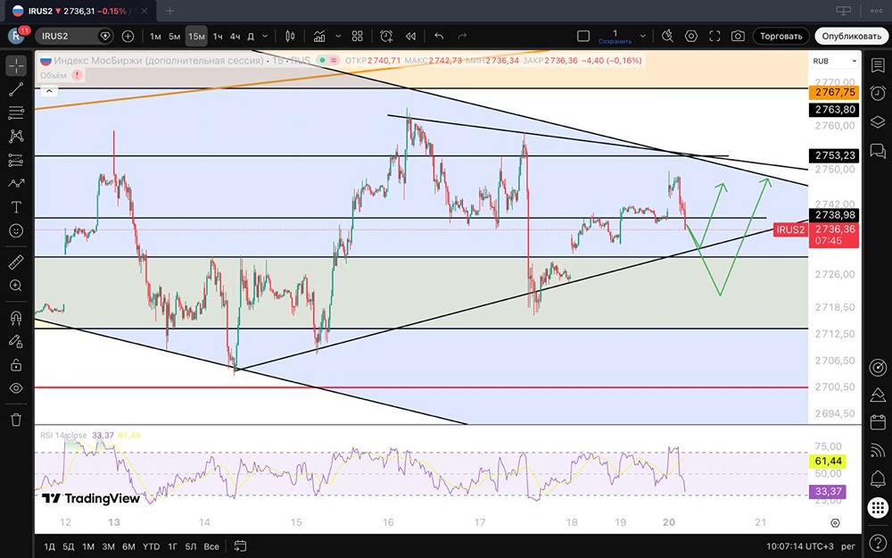892x558 pixels.
Task: Open the indicators menu
Action: (x=319, y=36)
